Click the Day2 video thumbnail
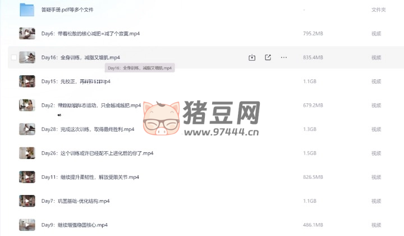Screen dimensions: 404x236 tap(27, 105)
